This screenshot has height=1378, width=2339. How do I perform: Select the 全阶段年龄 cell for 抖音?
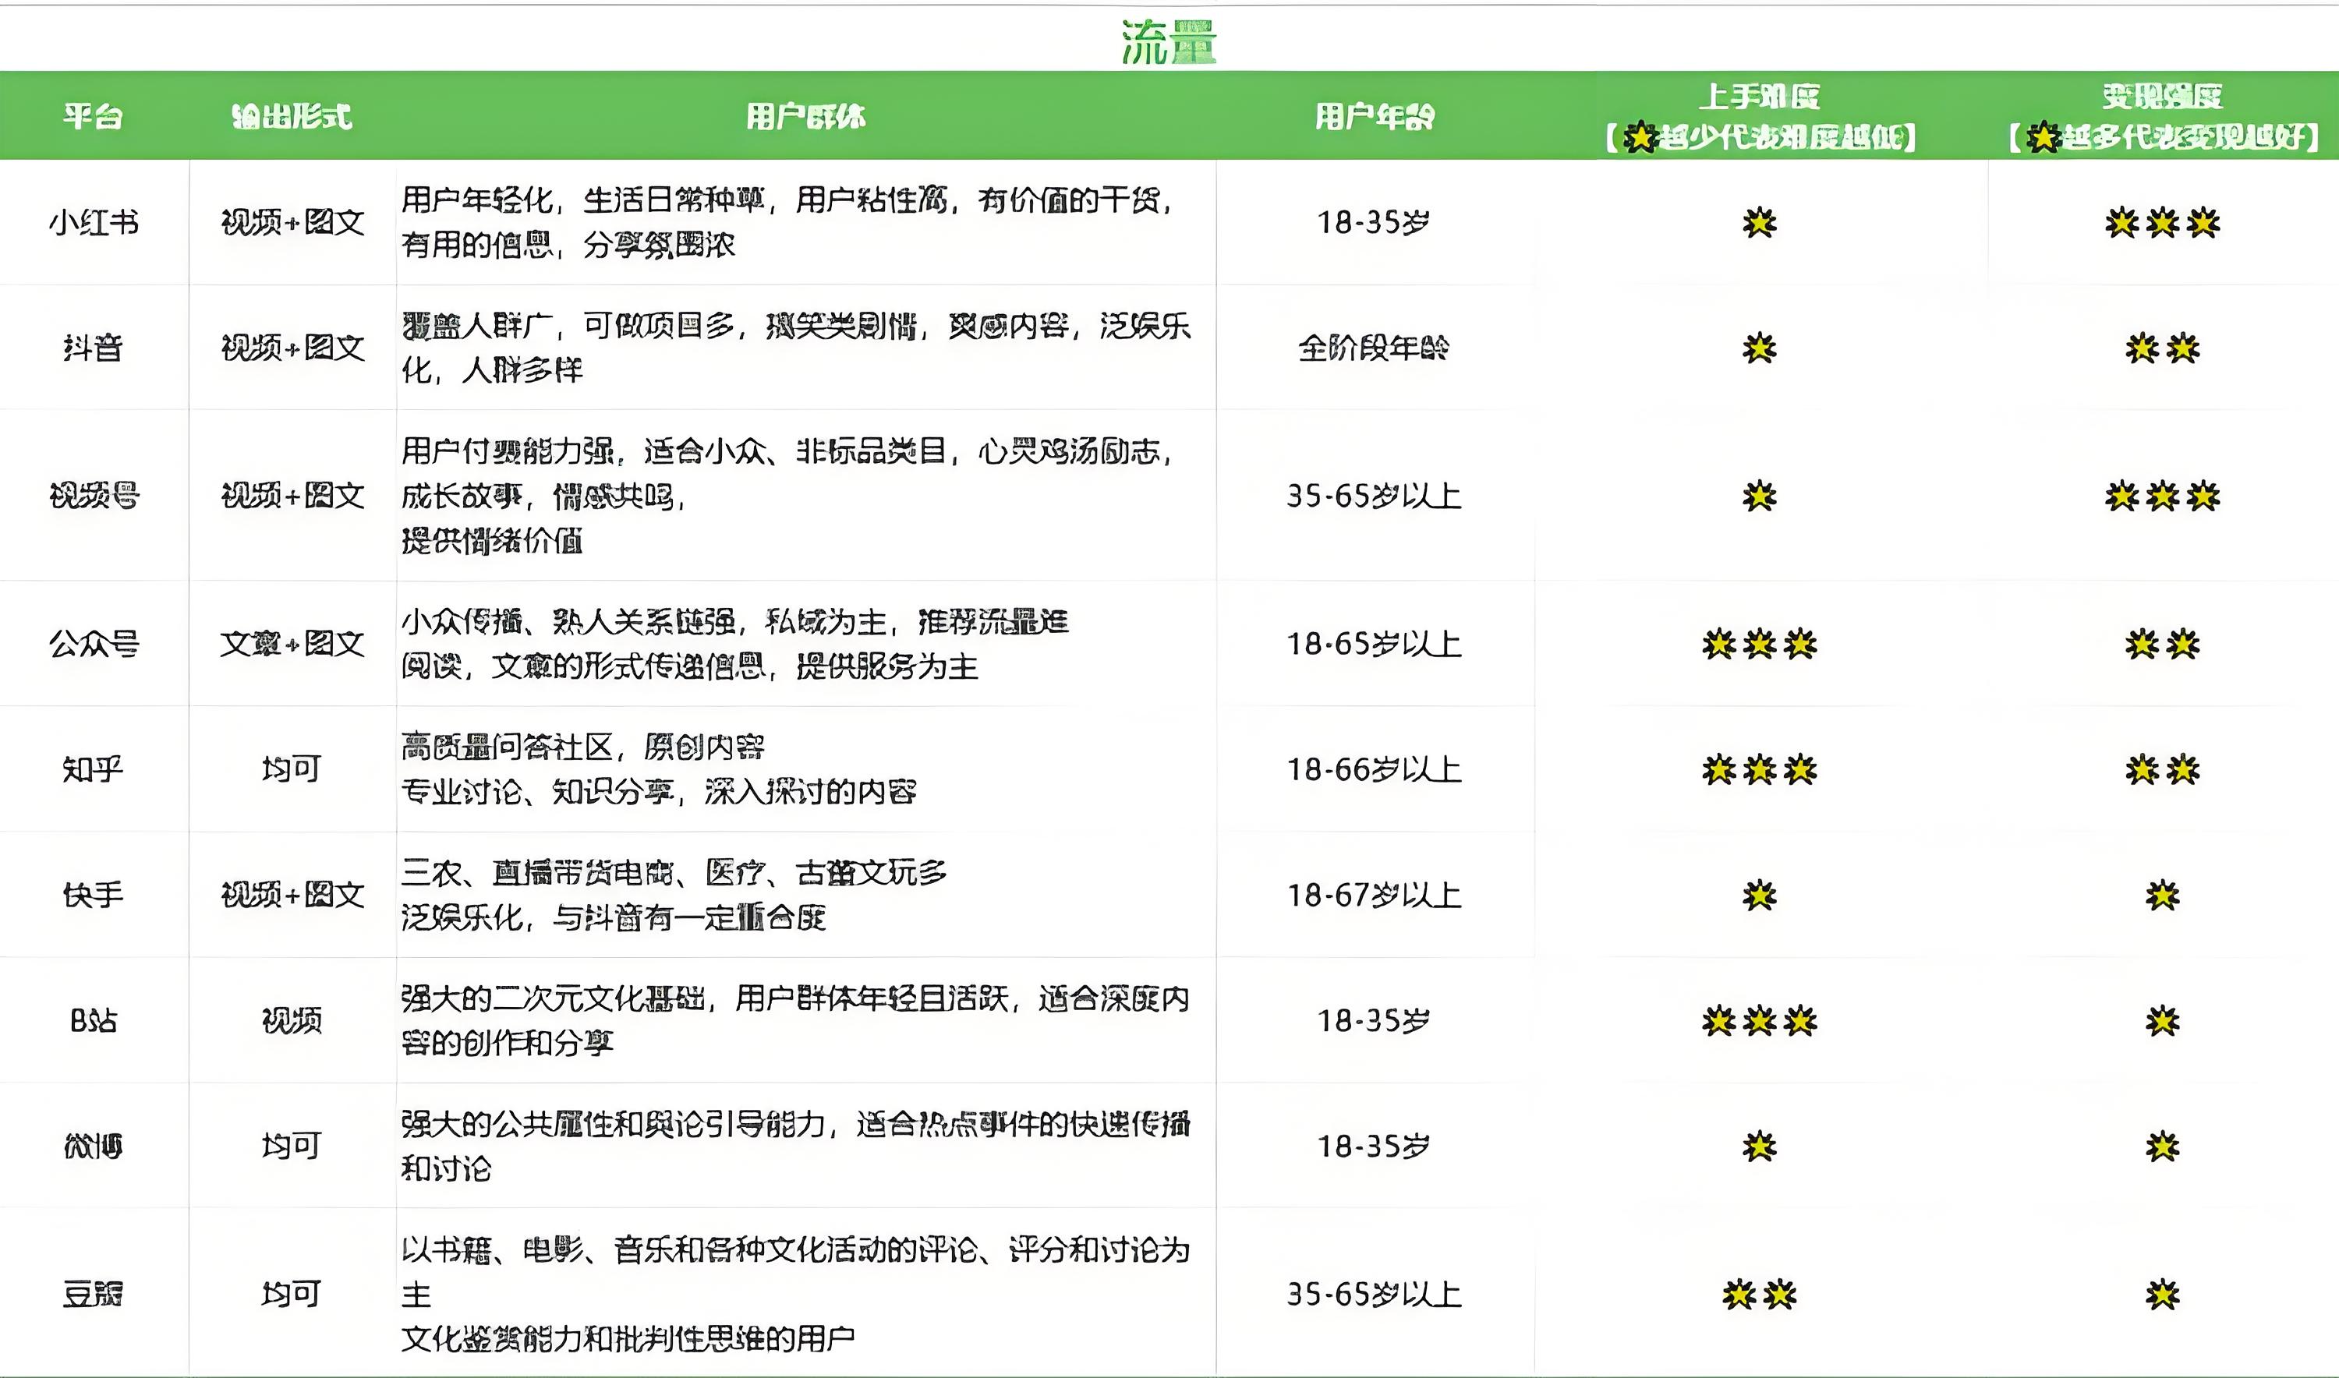pyautogui.click(x=1374, y=348)
